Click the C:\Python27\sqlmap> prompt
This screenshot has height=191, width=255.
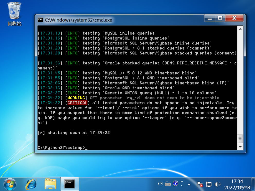tap(61, 148)
